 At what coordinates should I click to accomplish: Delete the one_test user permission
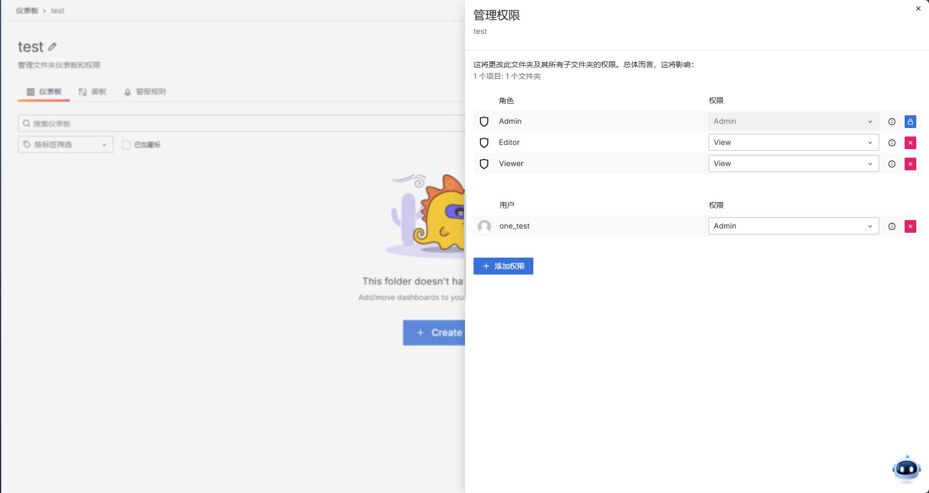pos(910,226)
